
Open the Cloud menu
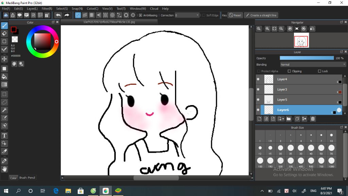(x=154, y=9)
